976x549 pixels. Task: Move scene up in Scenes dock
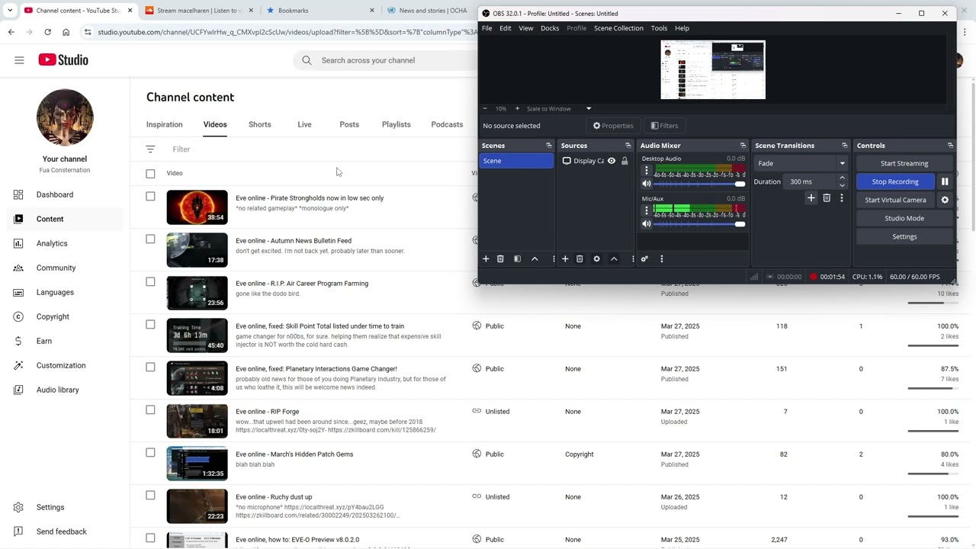tap(535, 259)
